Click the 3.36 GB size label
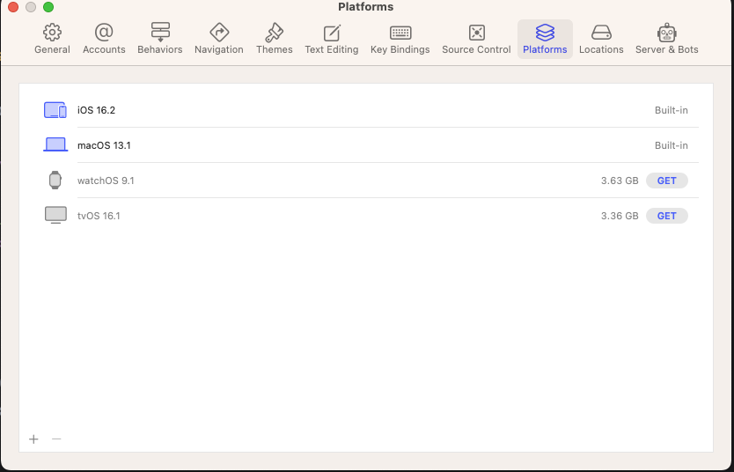The height and width of the screenshot is (472, 734). coord(620,216)
